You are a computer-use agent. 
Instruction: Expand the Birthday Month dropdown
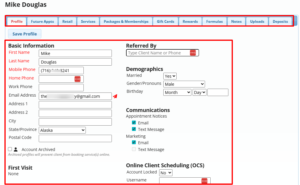coord(177,92)
